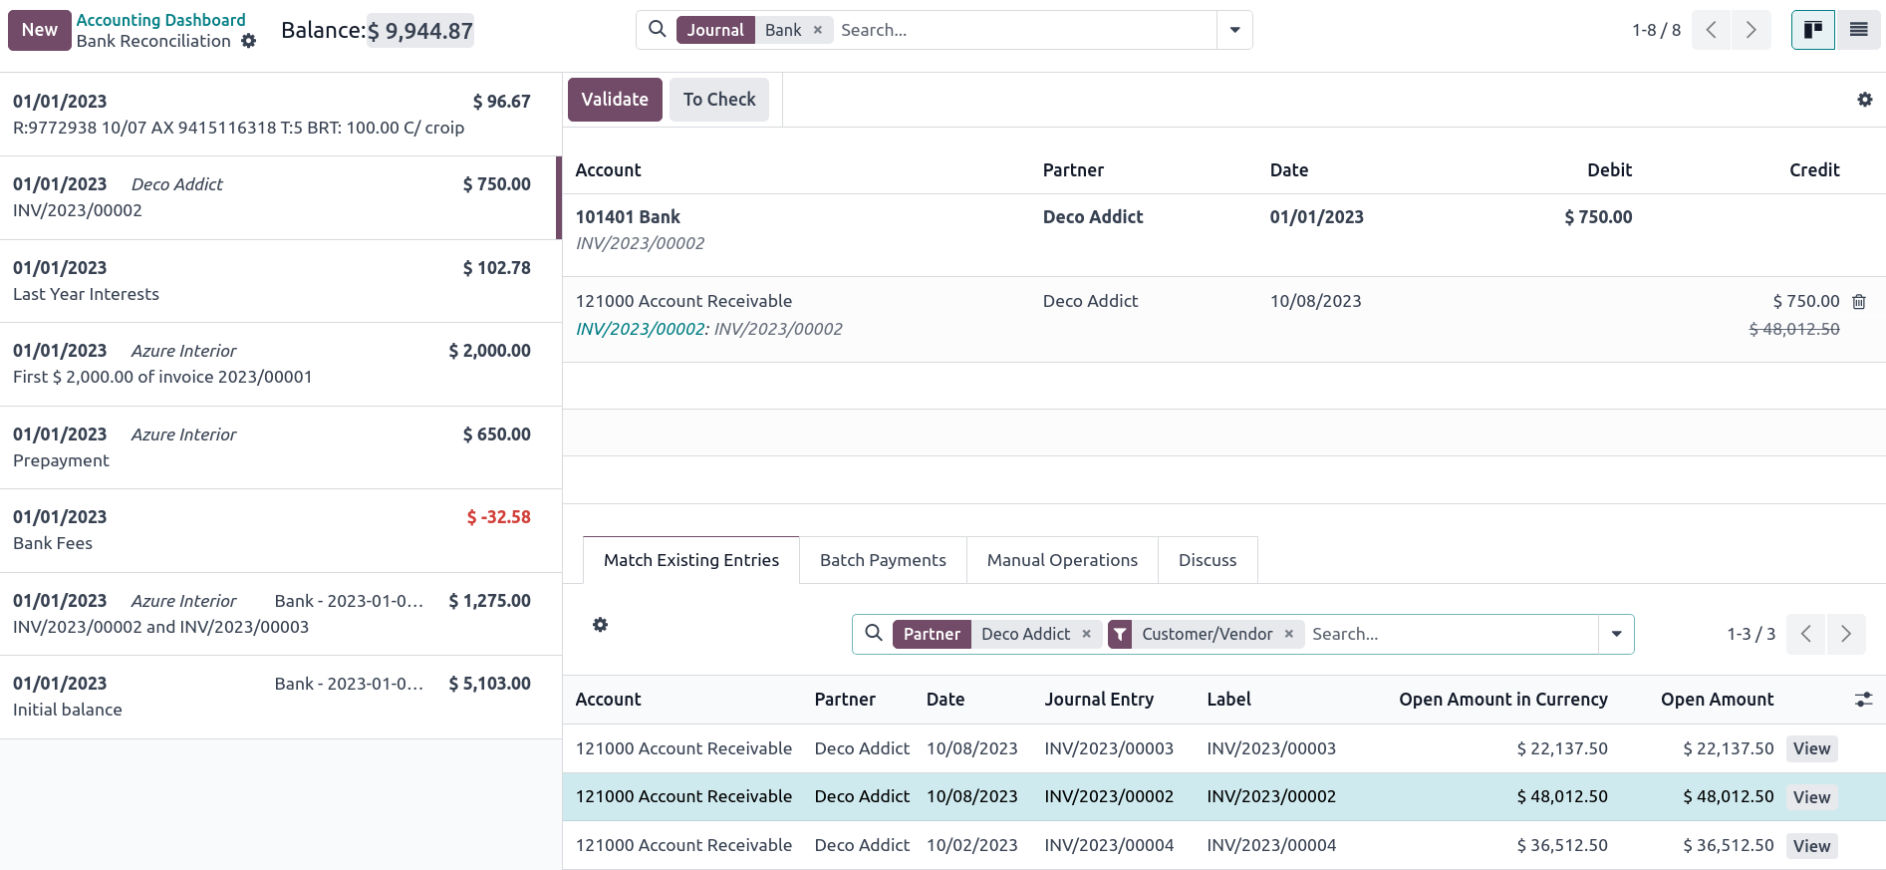Switch to kanban view
This screenshot has width=1886, height=870.
click(1812, 30)
